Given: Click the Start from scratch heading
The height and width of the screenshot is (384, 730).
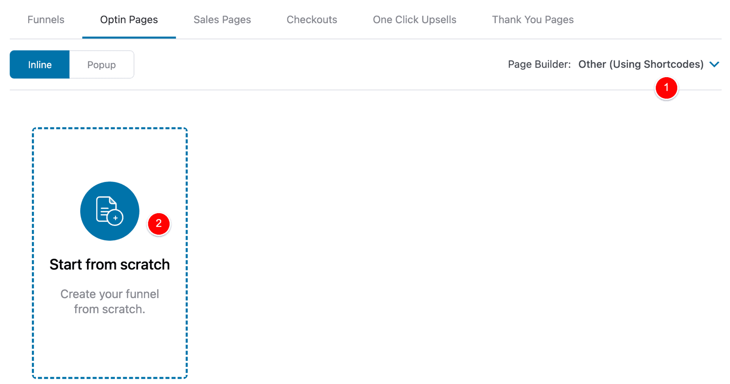Looking at the screenshot, I should tap(109, 264).
